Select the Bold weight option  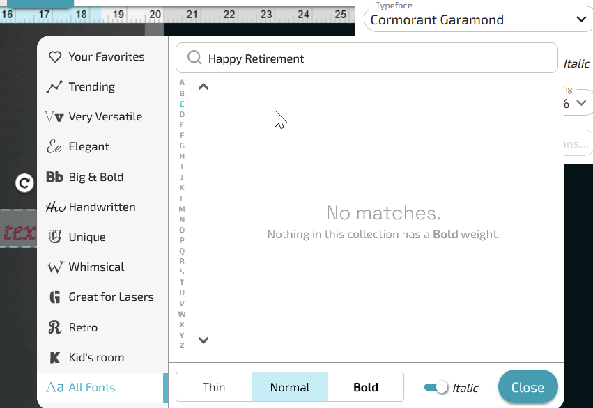click(x=366, y=387)
